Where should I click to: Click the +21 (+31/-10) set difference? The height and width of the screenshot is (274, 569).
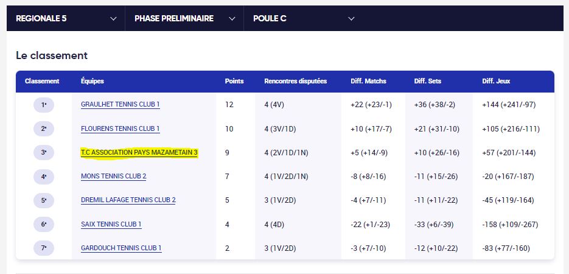[437, 129]
